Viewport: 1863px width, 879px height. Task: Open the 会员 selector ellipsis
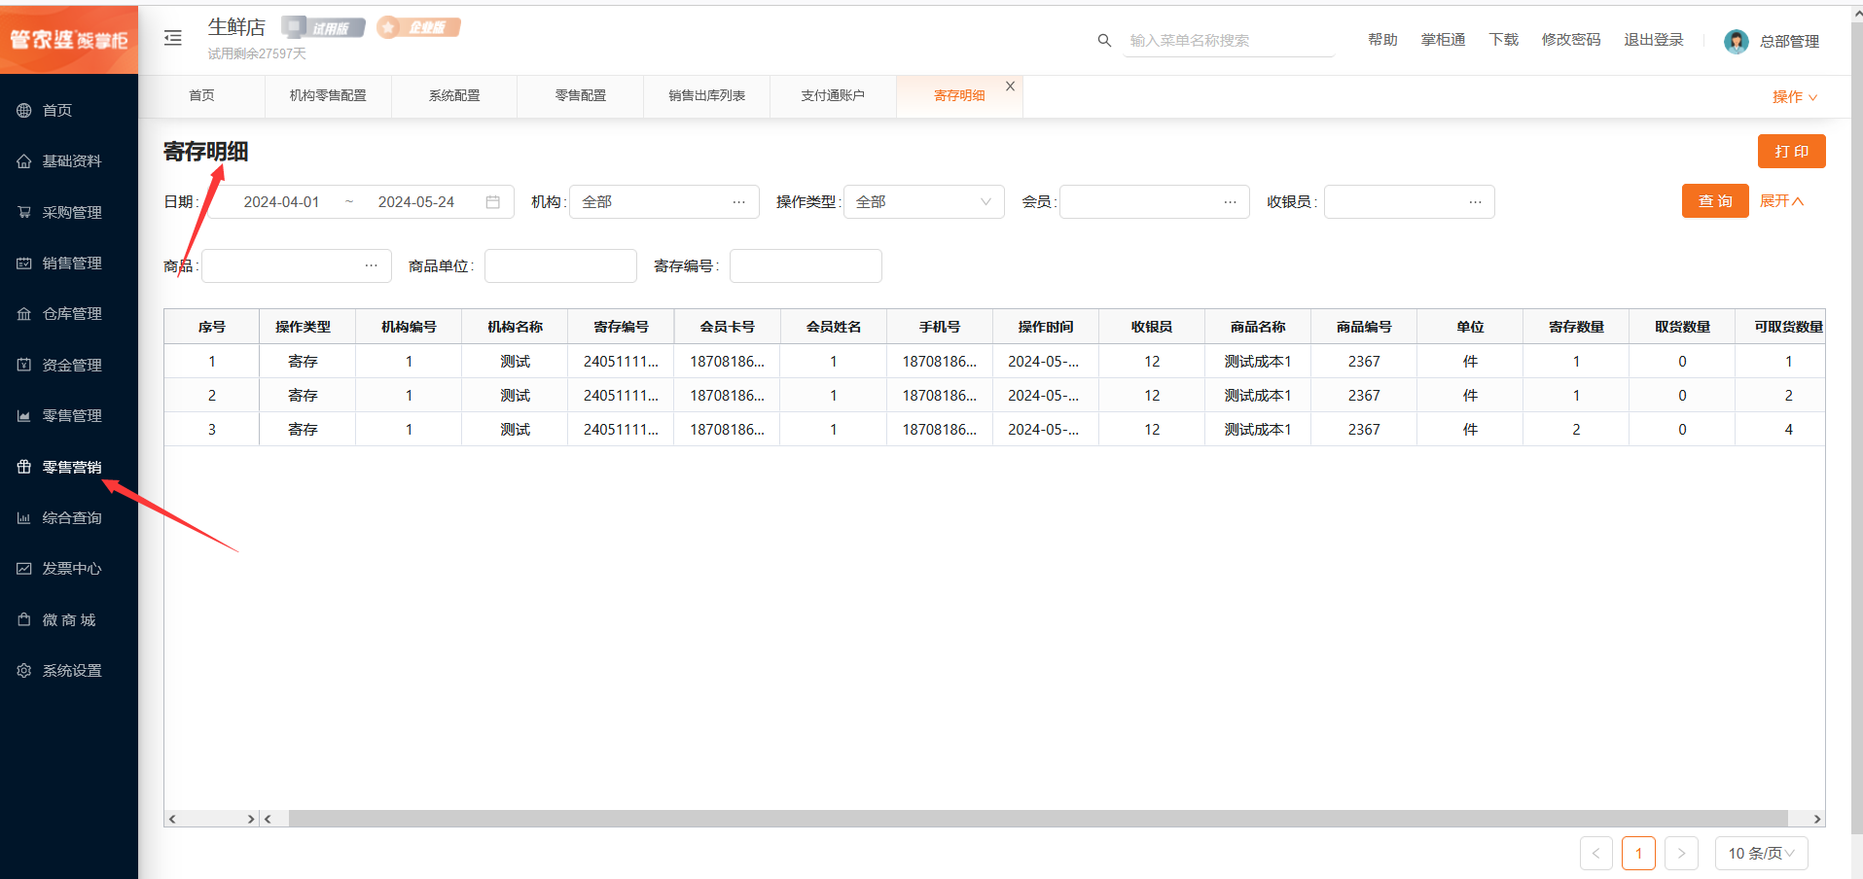click(x=1230, y=202)
